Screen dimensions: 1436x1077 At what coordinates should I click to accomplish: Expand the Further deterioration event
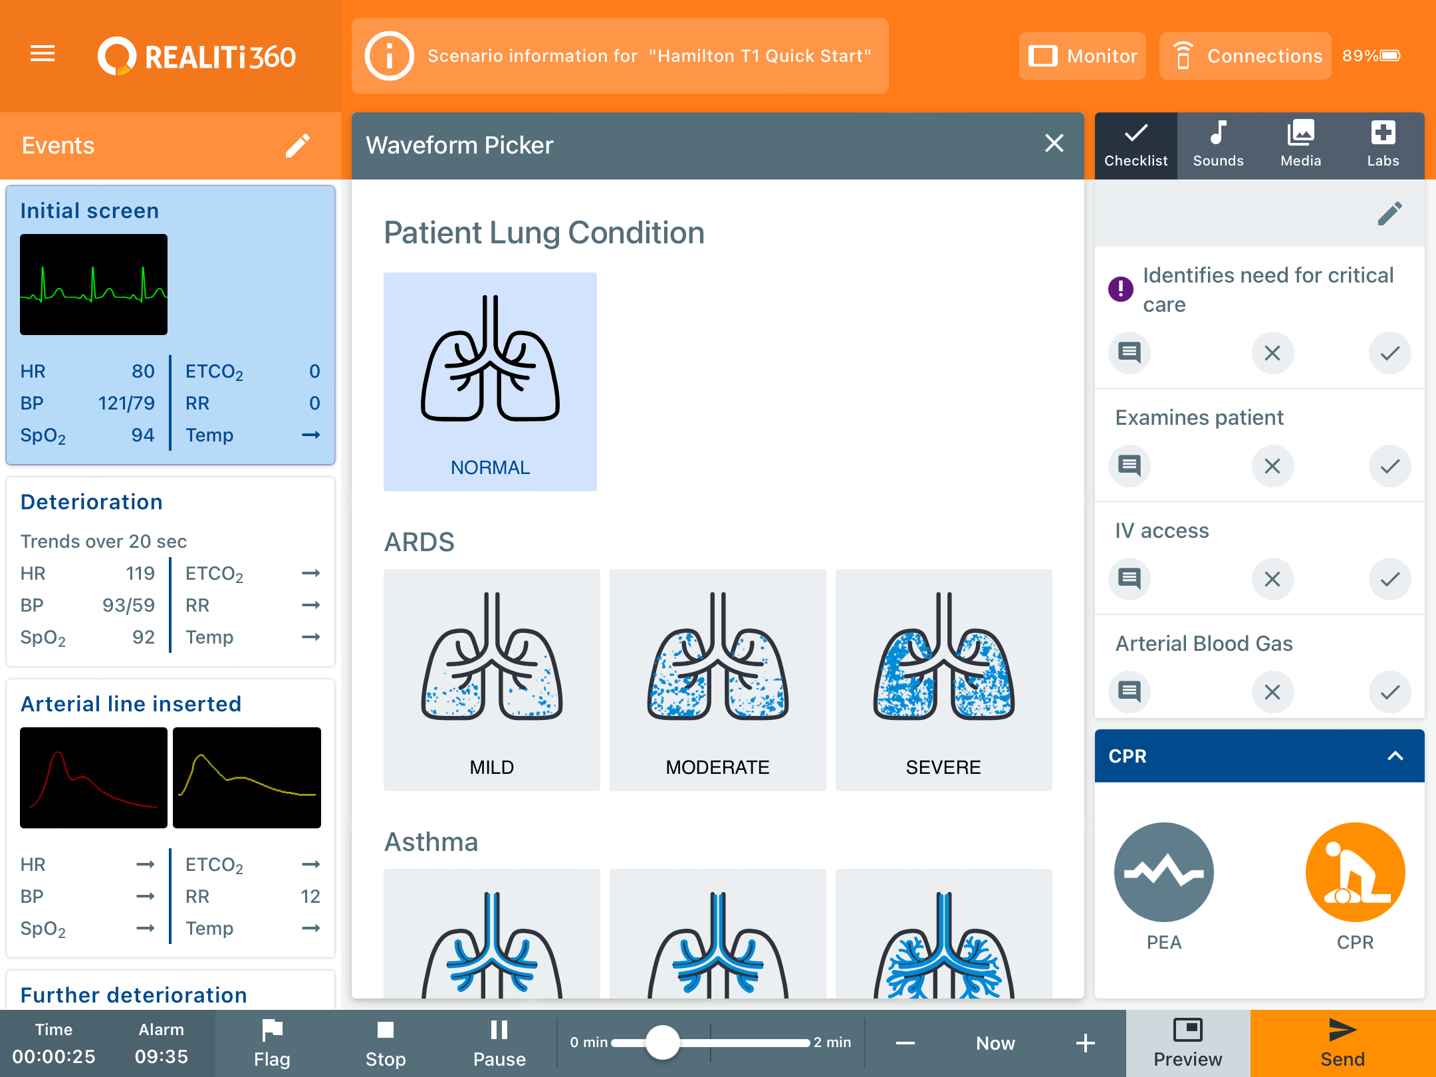[132, 995]
